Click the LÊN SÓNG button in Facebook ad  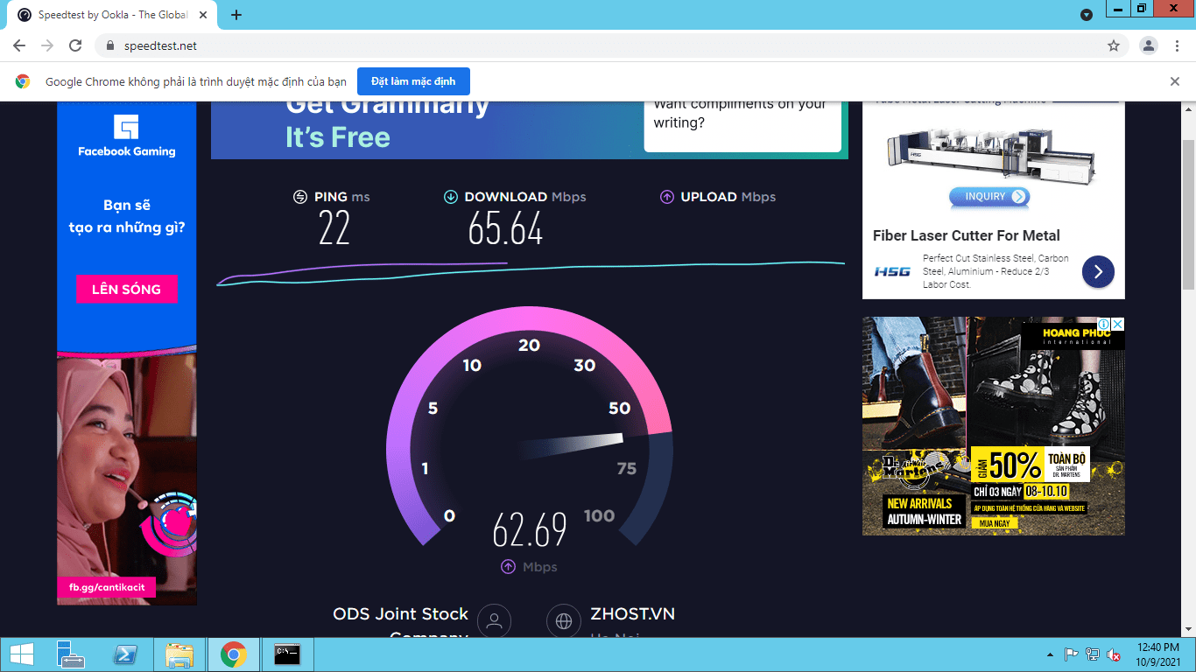coord(127,289)
